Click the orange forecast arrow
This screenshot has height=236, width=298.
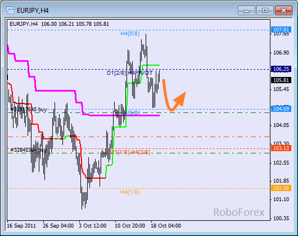click(x=174, y=95)
